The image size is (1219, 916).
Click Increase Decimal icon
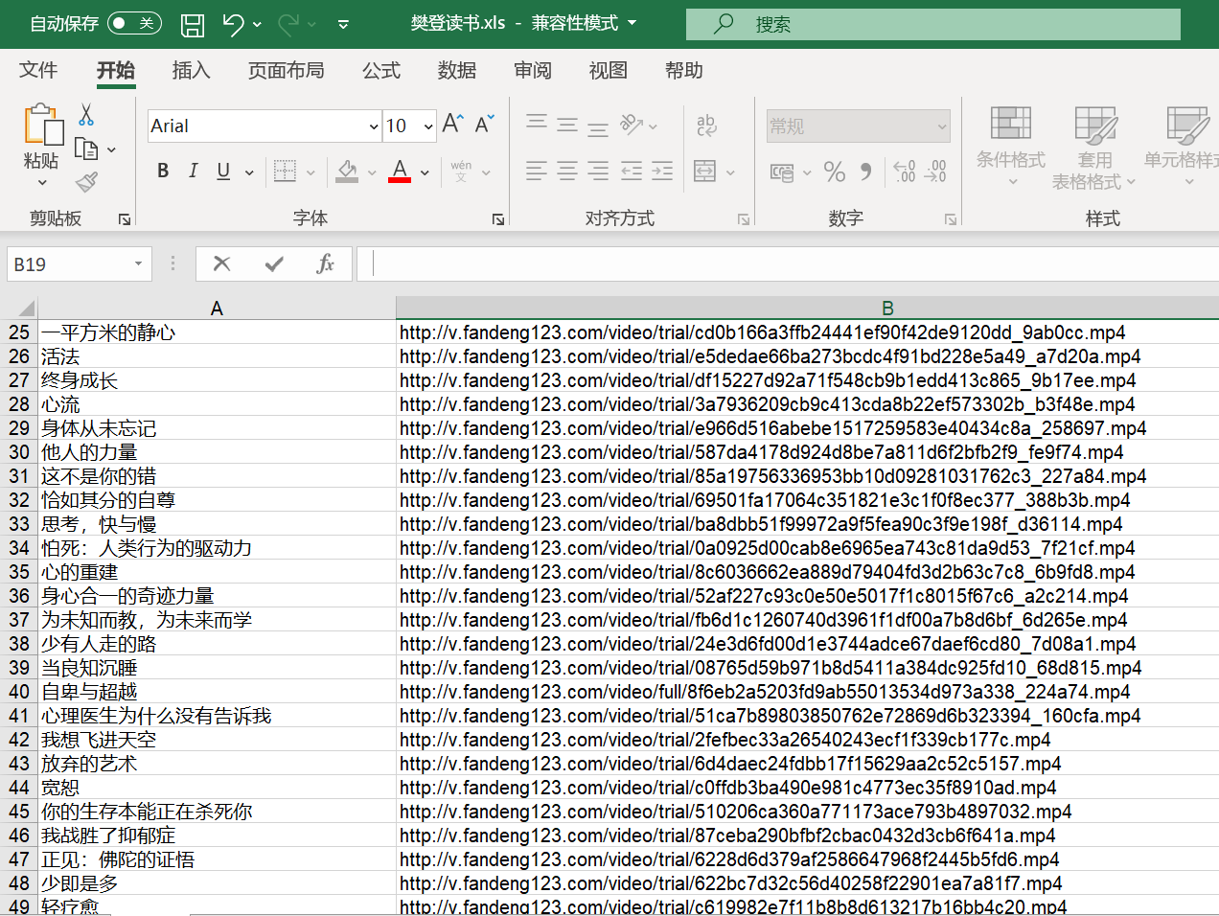(904, 172)
